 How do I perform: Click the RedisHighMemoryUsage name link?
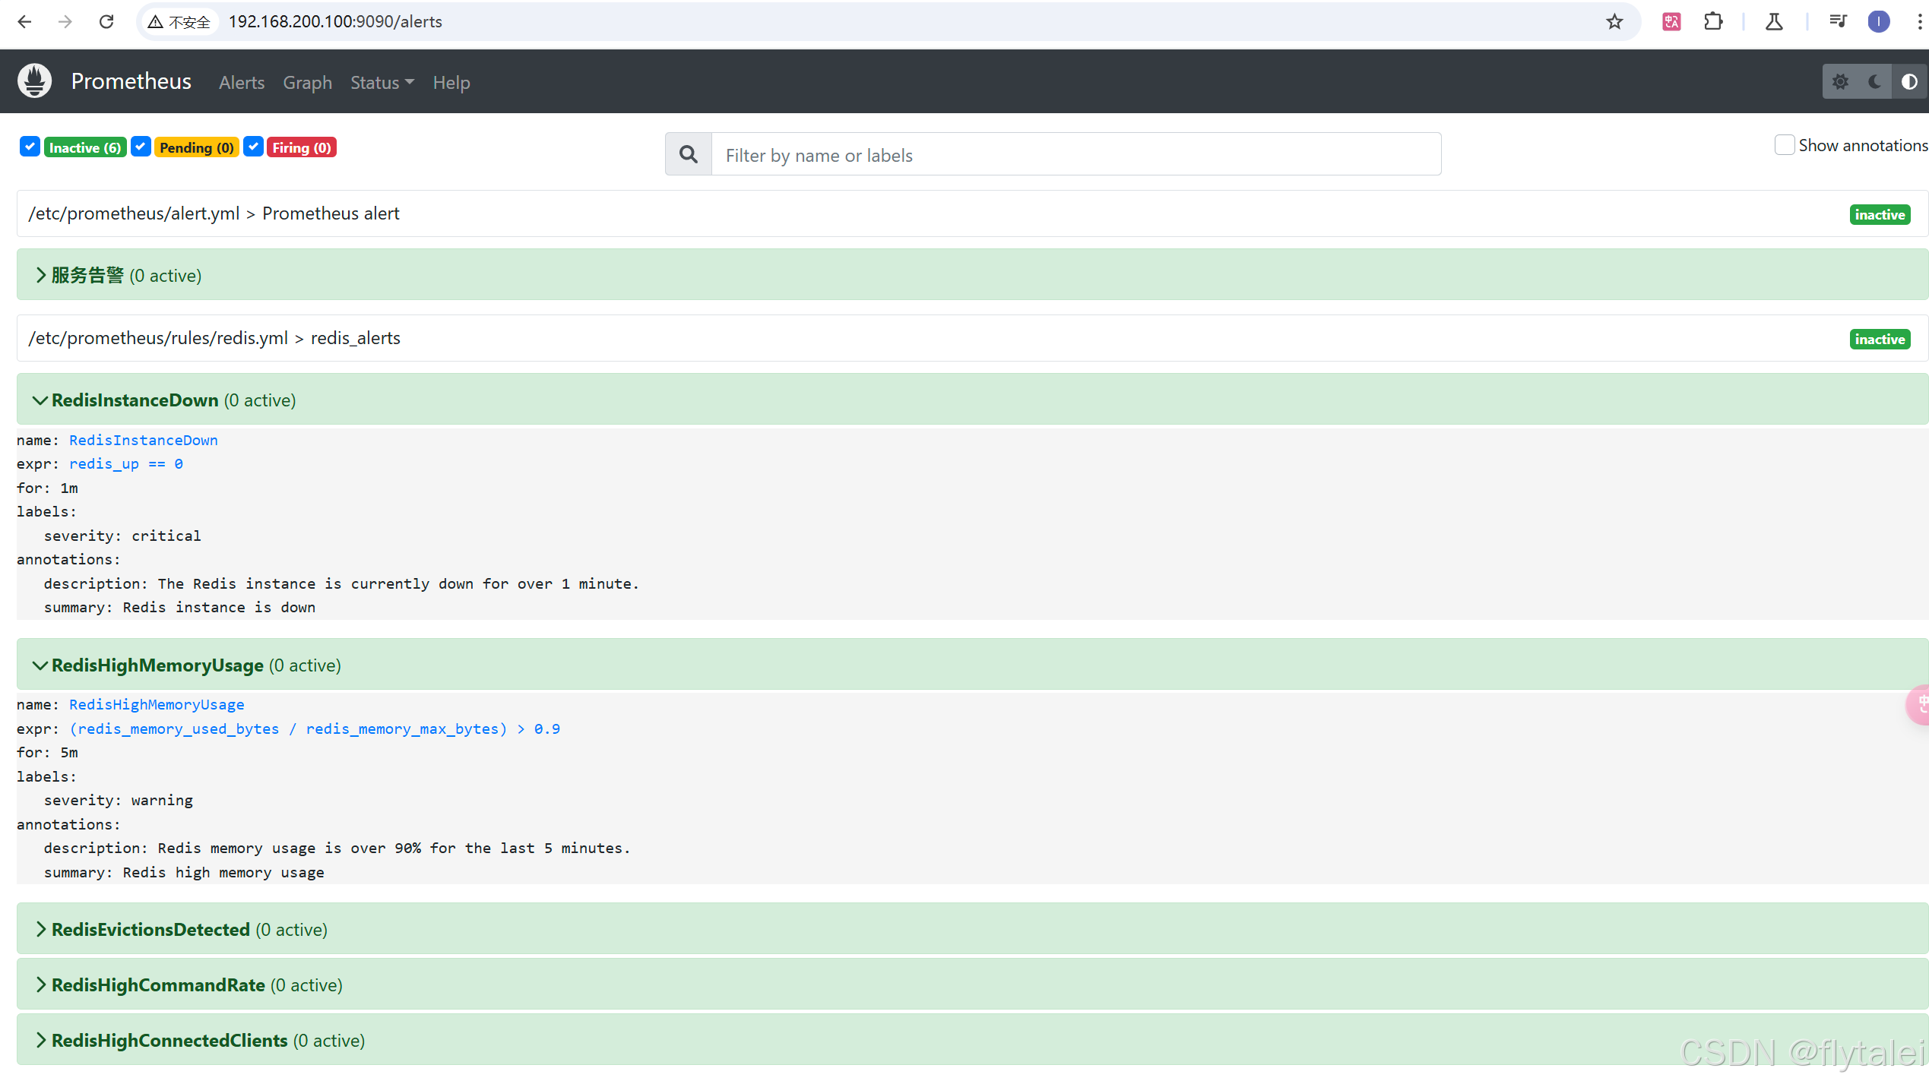click(157, 705)
